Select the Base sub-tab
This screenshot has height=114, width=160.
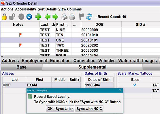pos(21,67)
